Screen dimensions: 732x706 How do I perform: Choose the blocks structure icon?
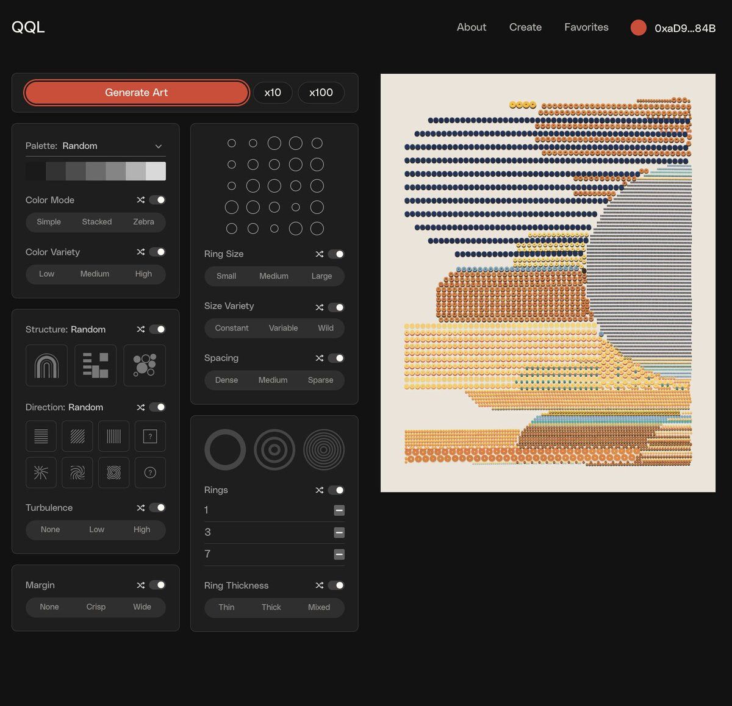[x=95, y=365]
